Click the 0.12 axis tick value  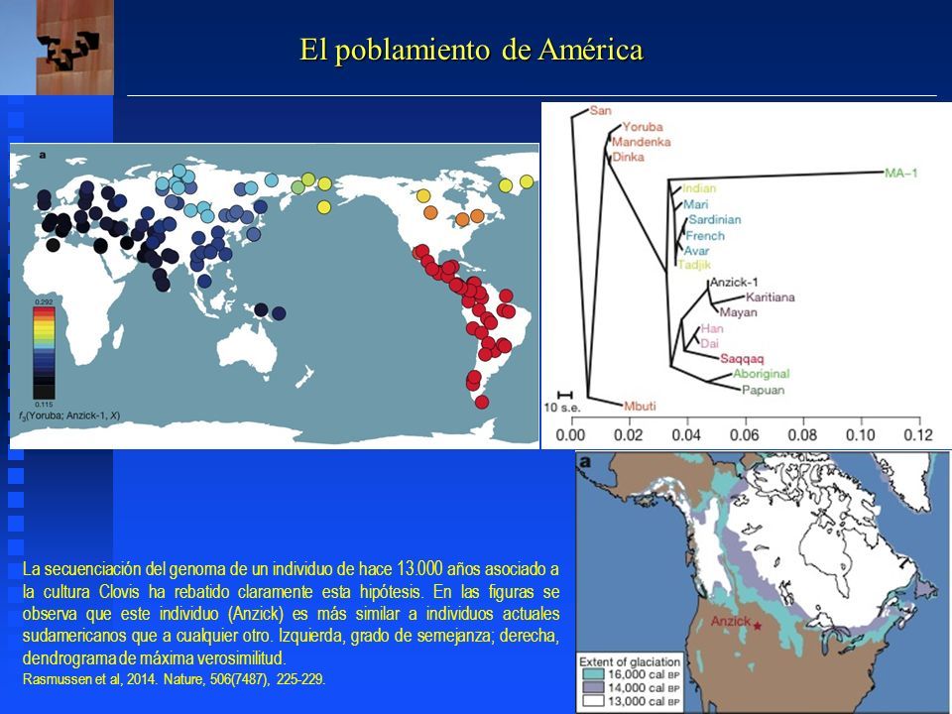pos(918,435)
